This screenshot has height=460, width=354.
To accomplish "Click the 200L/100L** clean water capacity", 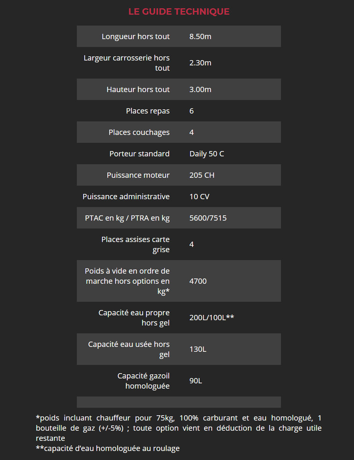I will tap(212, 318).
